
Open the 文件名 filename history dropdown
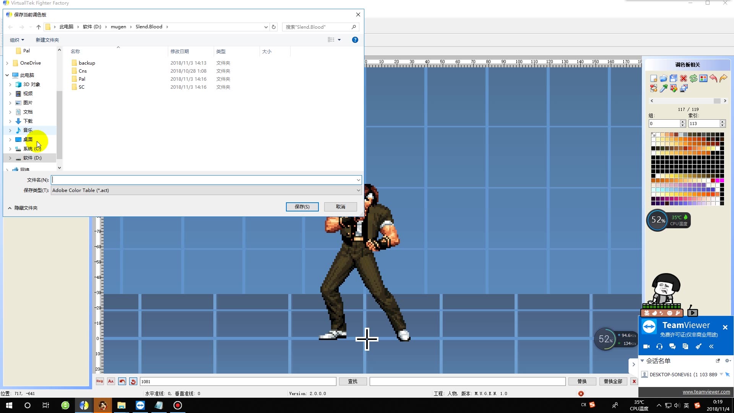click(358, 180)
